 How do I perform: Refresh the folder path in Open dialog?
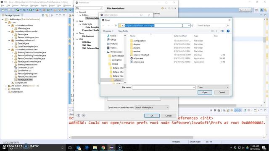point(193,26)
